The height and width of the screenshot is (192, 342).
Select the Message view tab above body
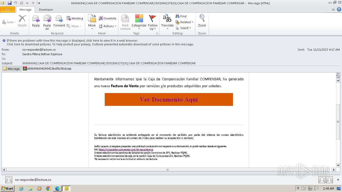point(11,69)
